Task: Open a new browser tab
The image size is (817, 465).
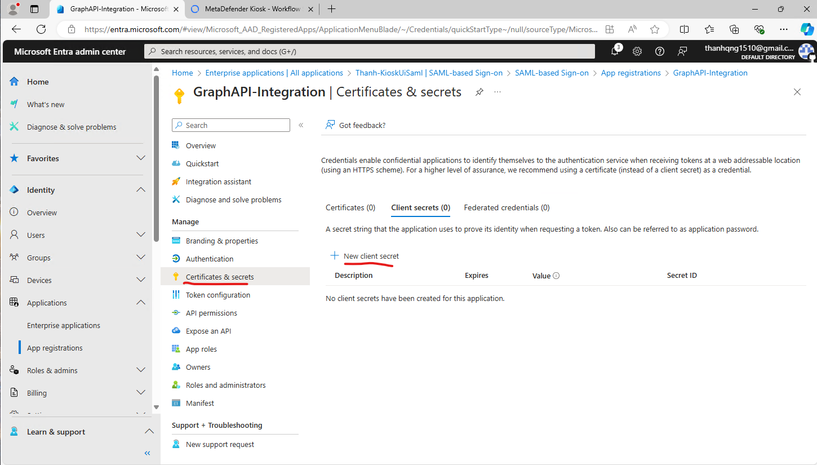Action: pyautogui.click(x=332, y=9)
